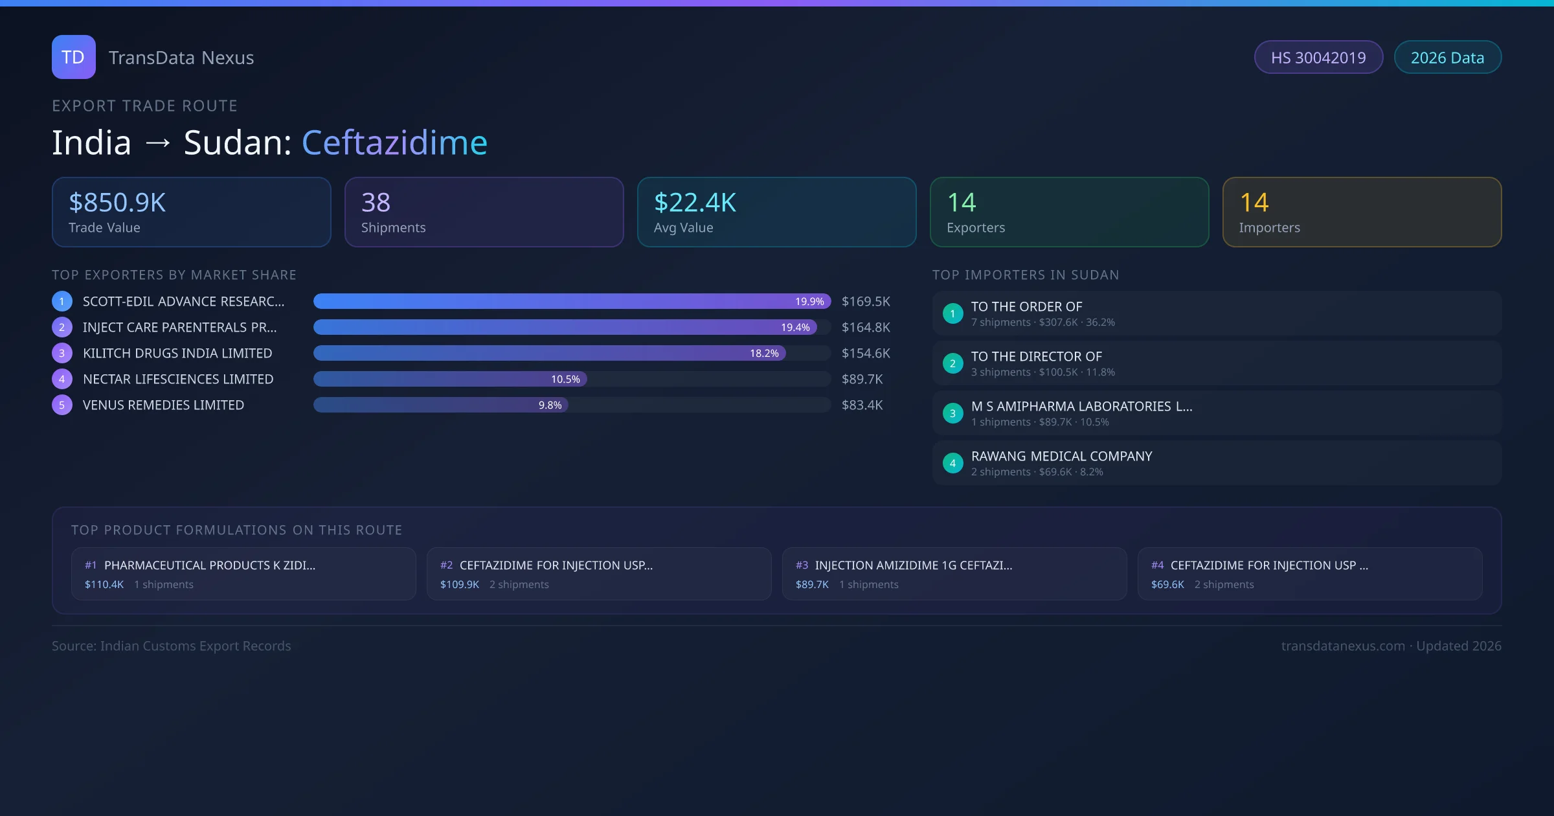Screen dimensions: 1554x816
Task: Open #1 Pharmaceutical Products K Zidi formulation
Action: pyautogui.click(x=243, y=574)
